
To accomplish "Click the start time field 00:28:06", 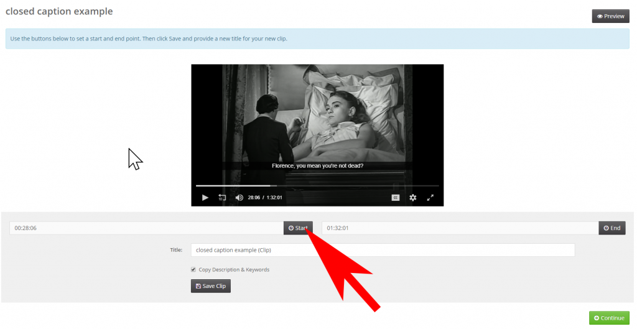I will 147,228.
